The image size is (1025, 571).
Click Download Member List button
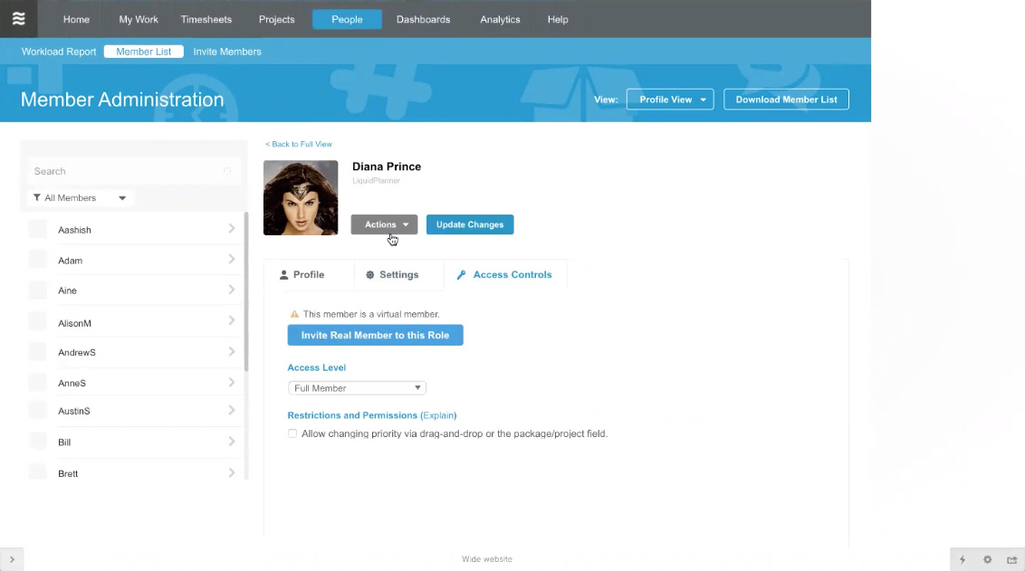pos(786,100)
